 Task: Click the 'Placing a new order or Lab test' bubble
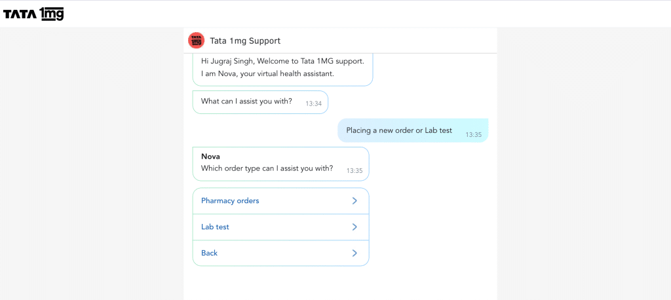[x=413, y=130]
